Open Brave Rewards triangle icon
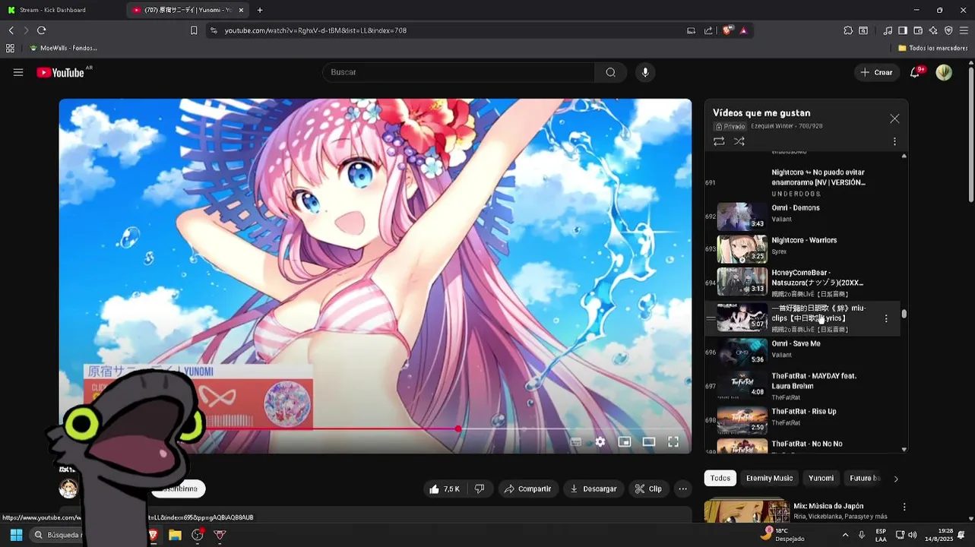The image size is (975, 547). pos(743,30)
